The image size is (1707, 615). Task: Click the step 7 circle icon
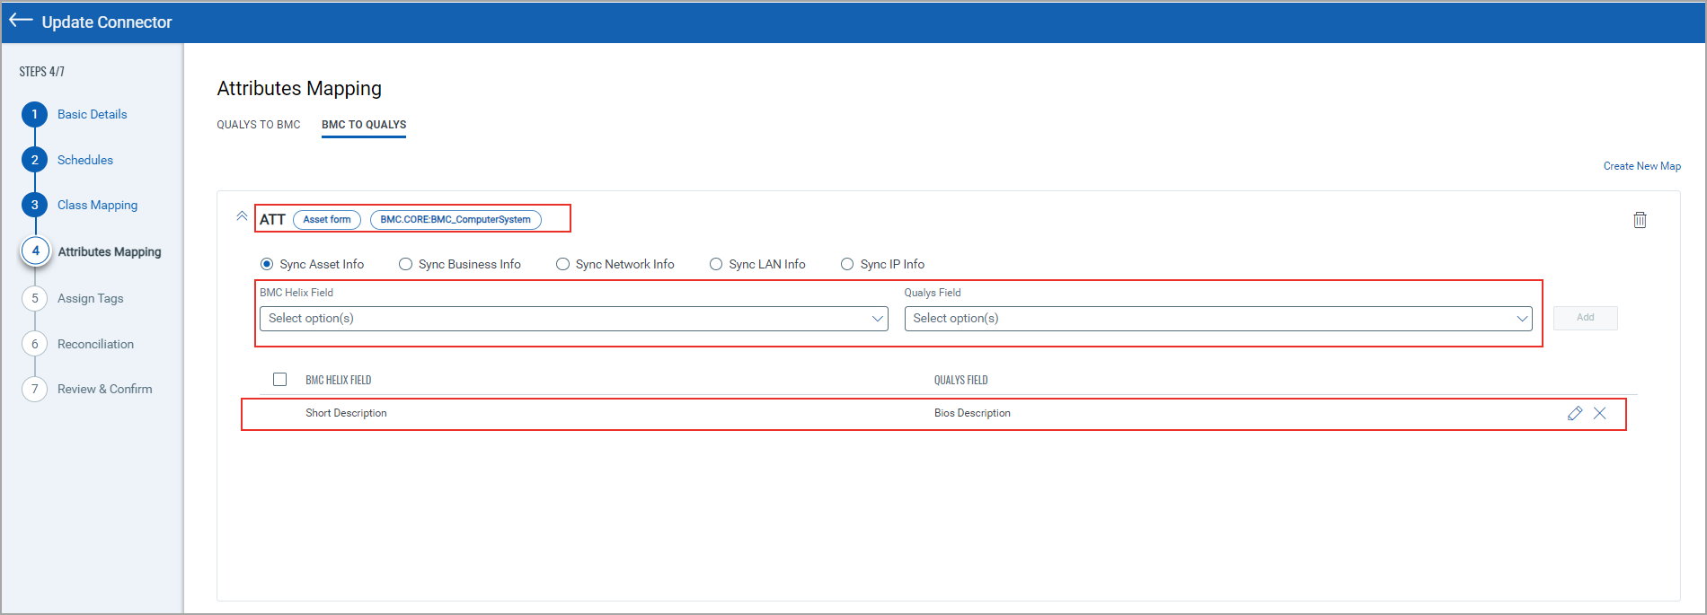click(35, 389)
